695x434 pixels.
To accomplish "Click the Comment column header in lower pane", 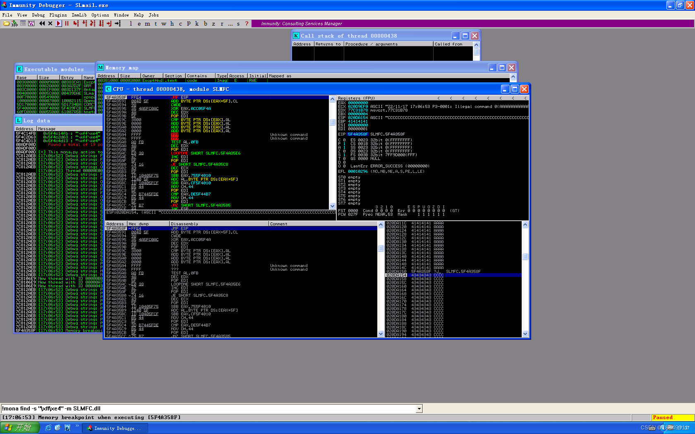I will (323, 224).
